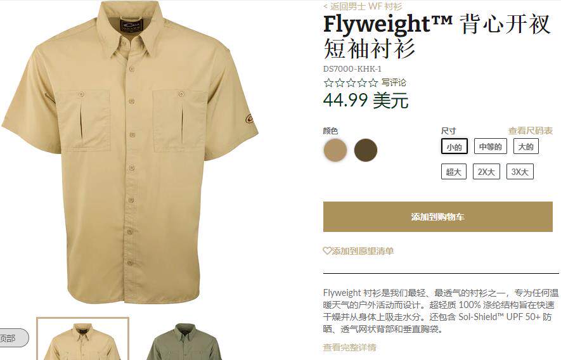
Task: Click the wishlist heart icon
Action: [327, 251]
